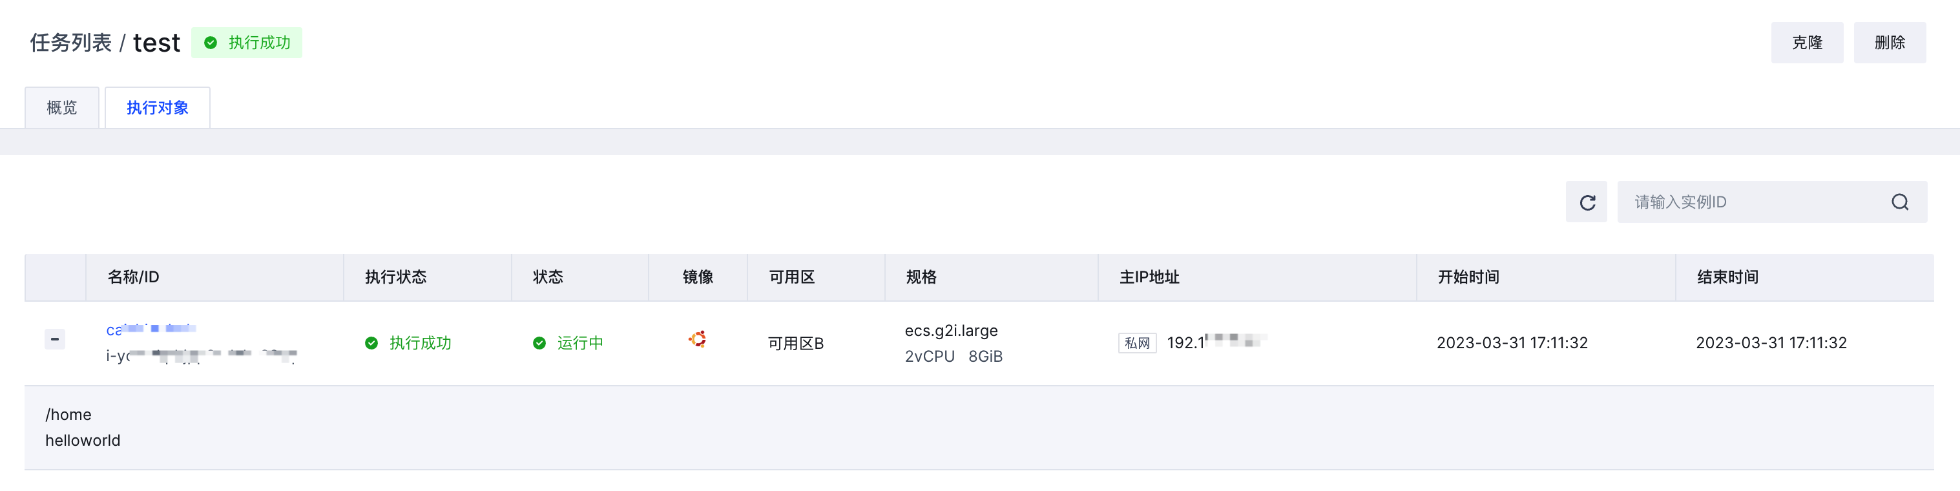
Task: Click the 删除 button
Action: point(1889,43)
